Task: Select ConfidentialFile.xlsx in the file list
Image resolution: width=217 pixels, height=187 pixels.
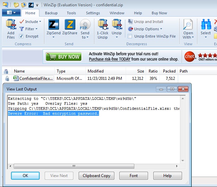Action: (x=36, y=79)
